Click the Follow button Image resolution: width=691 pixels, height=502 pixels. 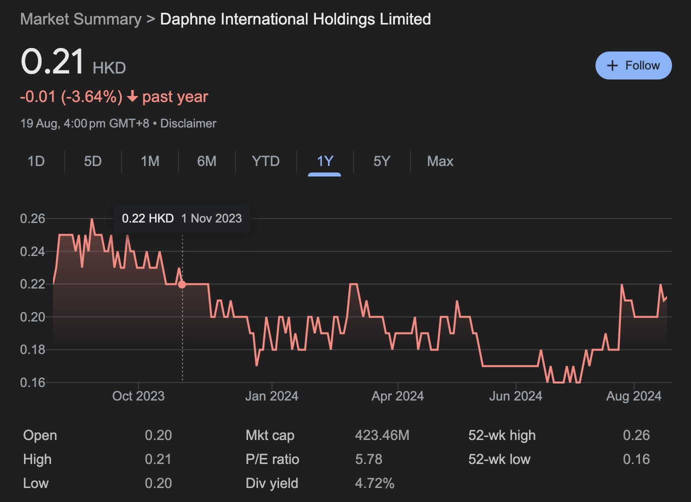point(633,65)
